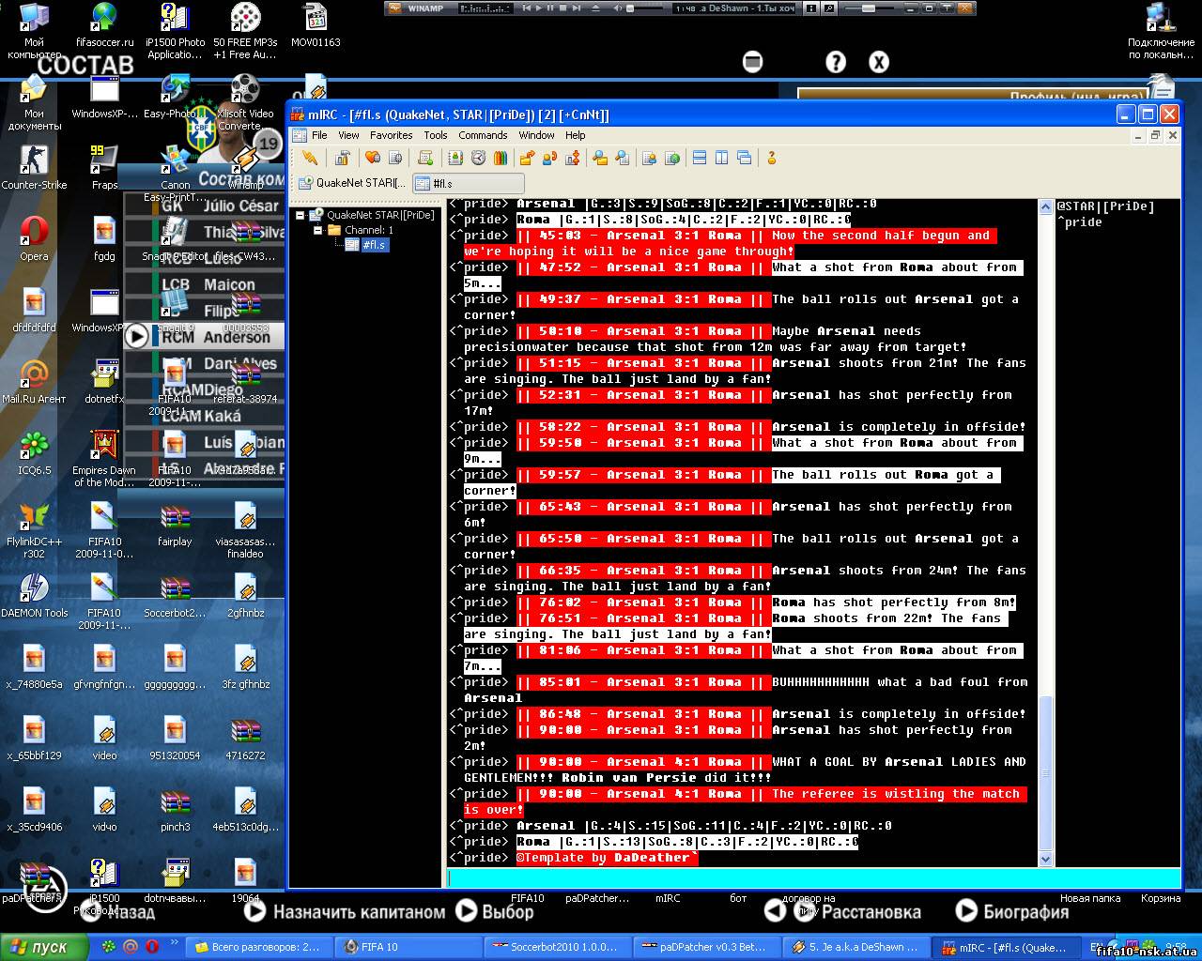
Task: Click the round question mark help icon
Action: [835, 62]
